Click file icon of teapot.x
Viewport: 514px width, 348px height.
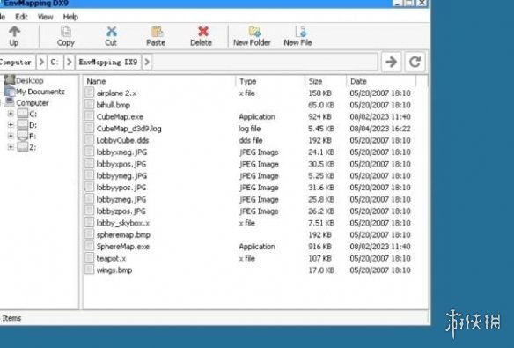(x=89, y=258)
